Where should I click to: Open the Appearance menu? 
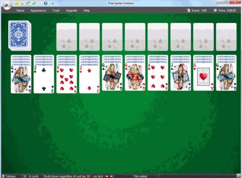click(x=38, y=11)
